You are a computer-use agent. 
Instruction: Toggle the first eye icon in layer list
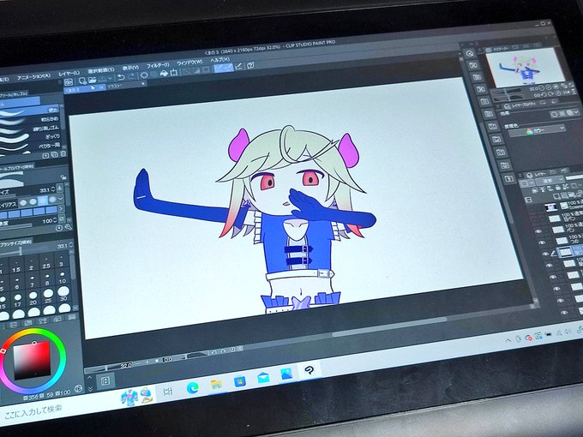pos(538,231)
